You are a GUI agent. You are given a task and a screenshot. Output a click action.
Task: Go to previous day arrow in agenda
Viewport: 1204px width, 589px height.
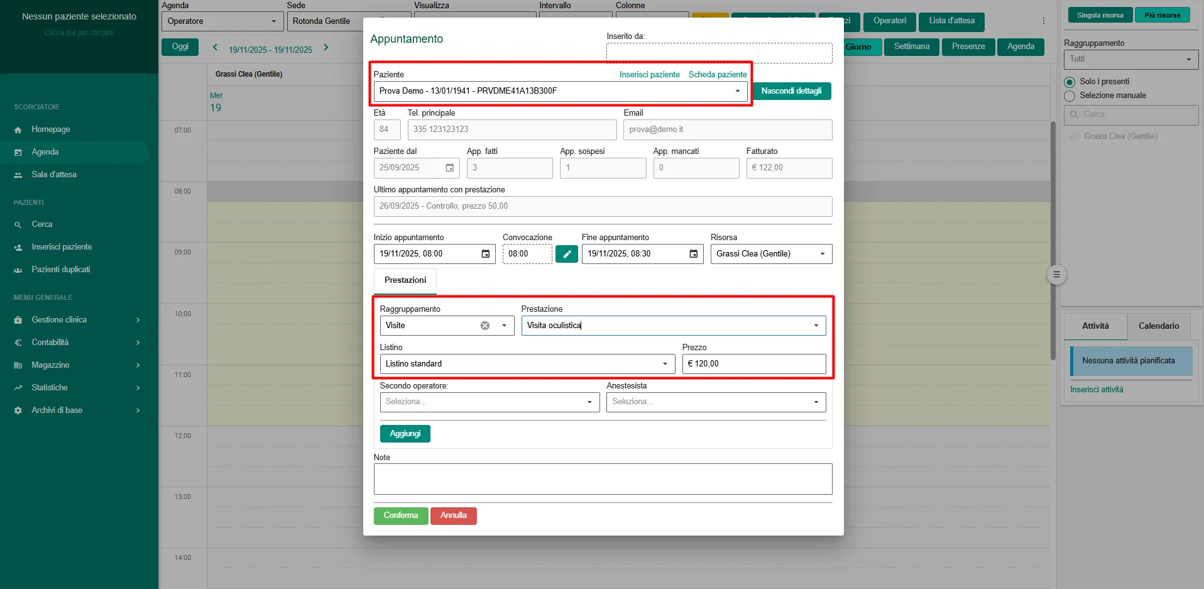pos(215,47)
